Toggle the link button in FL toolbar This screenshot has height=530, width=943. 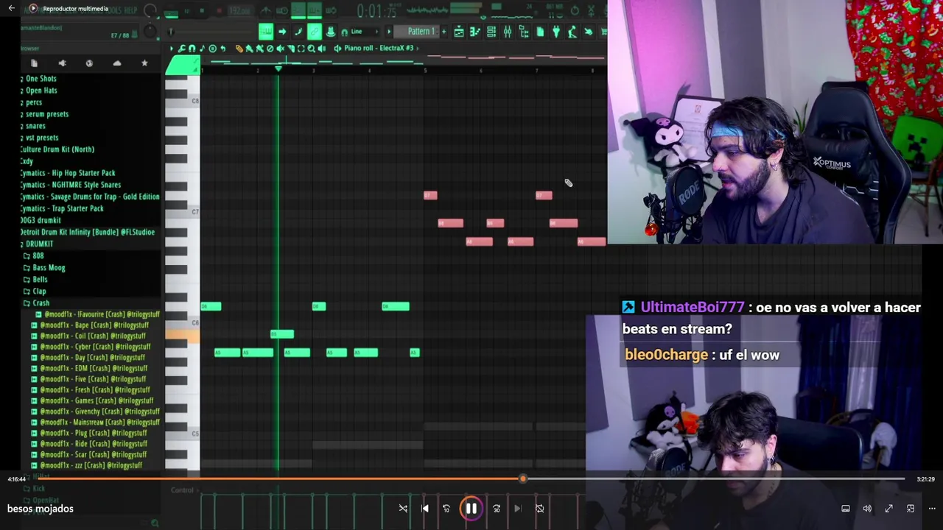pyautogui.click(x=314, y=32)
